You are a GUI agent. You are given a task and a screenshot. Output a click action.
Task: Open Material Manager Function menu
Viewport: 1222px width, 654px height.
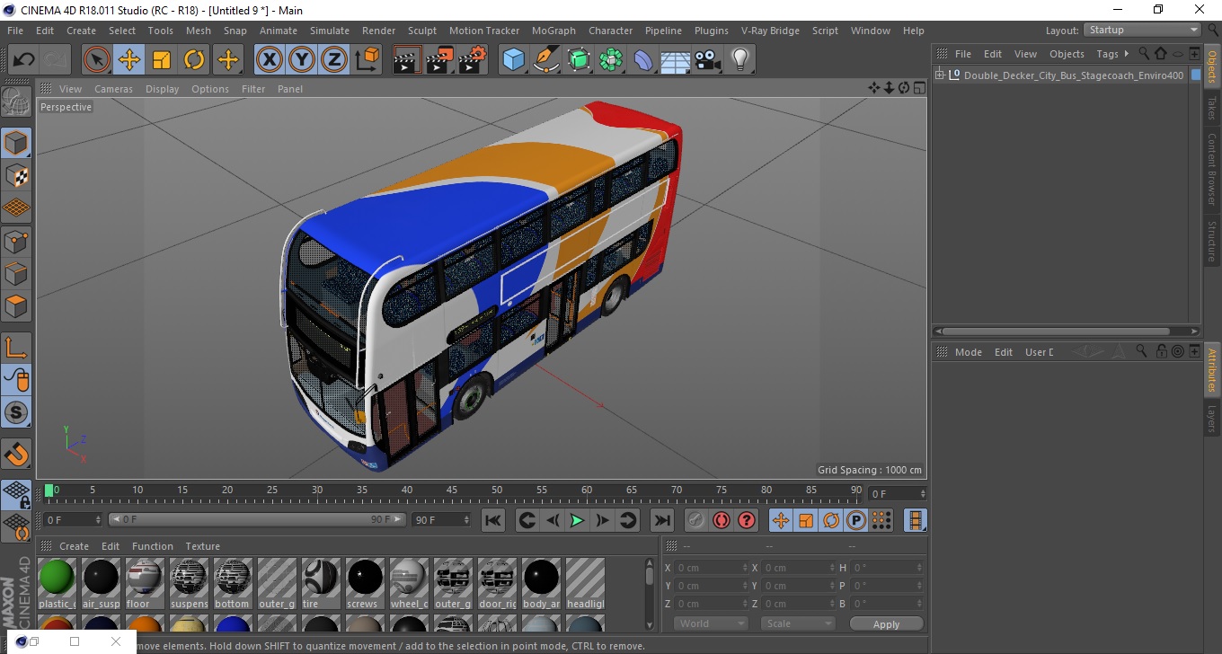(x=153, y=546)
